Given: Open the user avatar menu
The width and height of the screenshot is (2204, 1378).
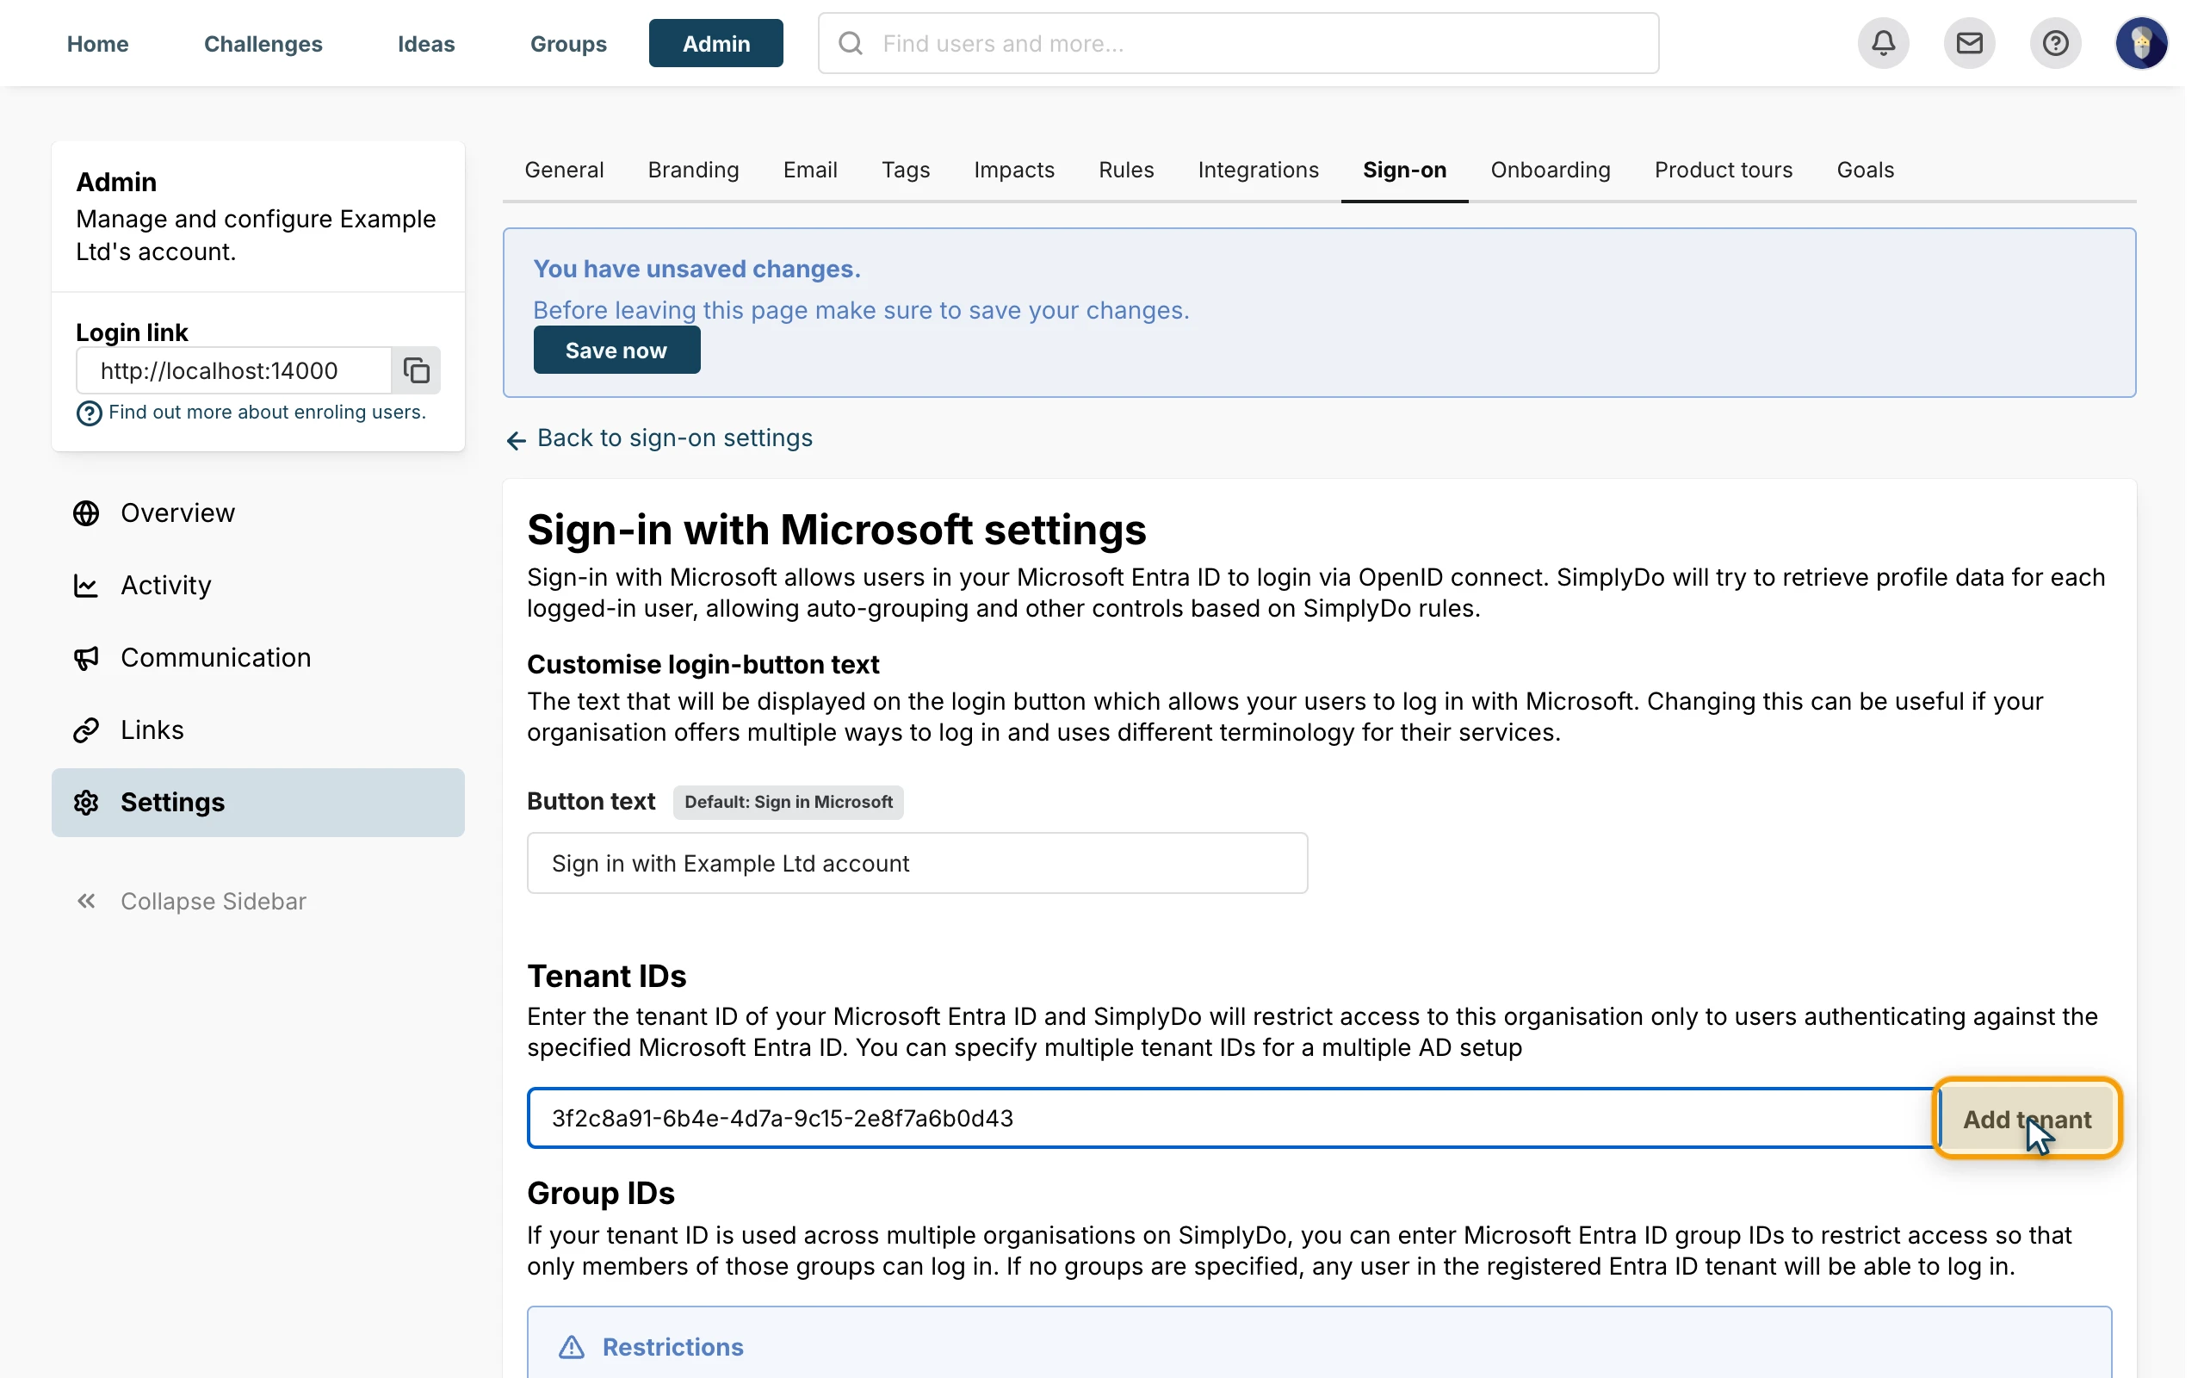Looking at the screenshot, I should point(2141,43).
